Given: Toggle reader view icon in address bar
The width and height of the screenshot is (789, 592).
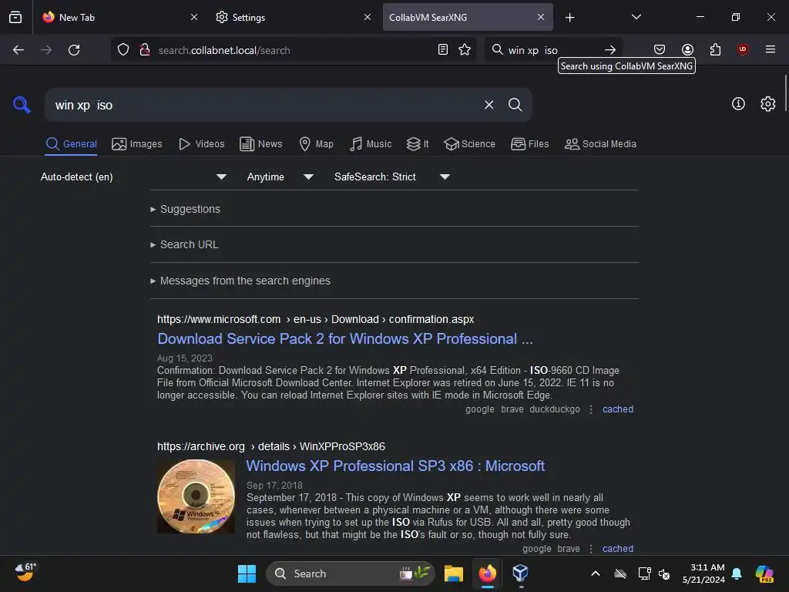Looking at the screenshot, I should pyautogui.click(x=443, y=49).
